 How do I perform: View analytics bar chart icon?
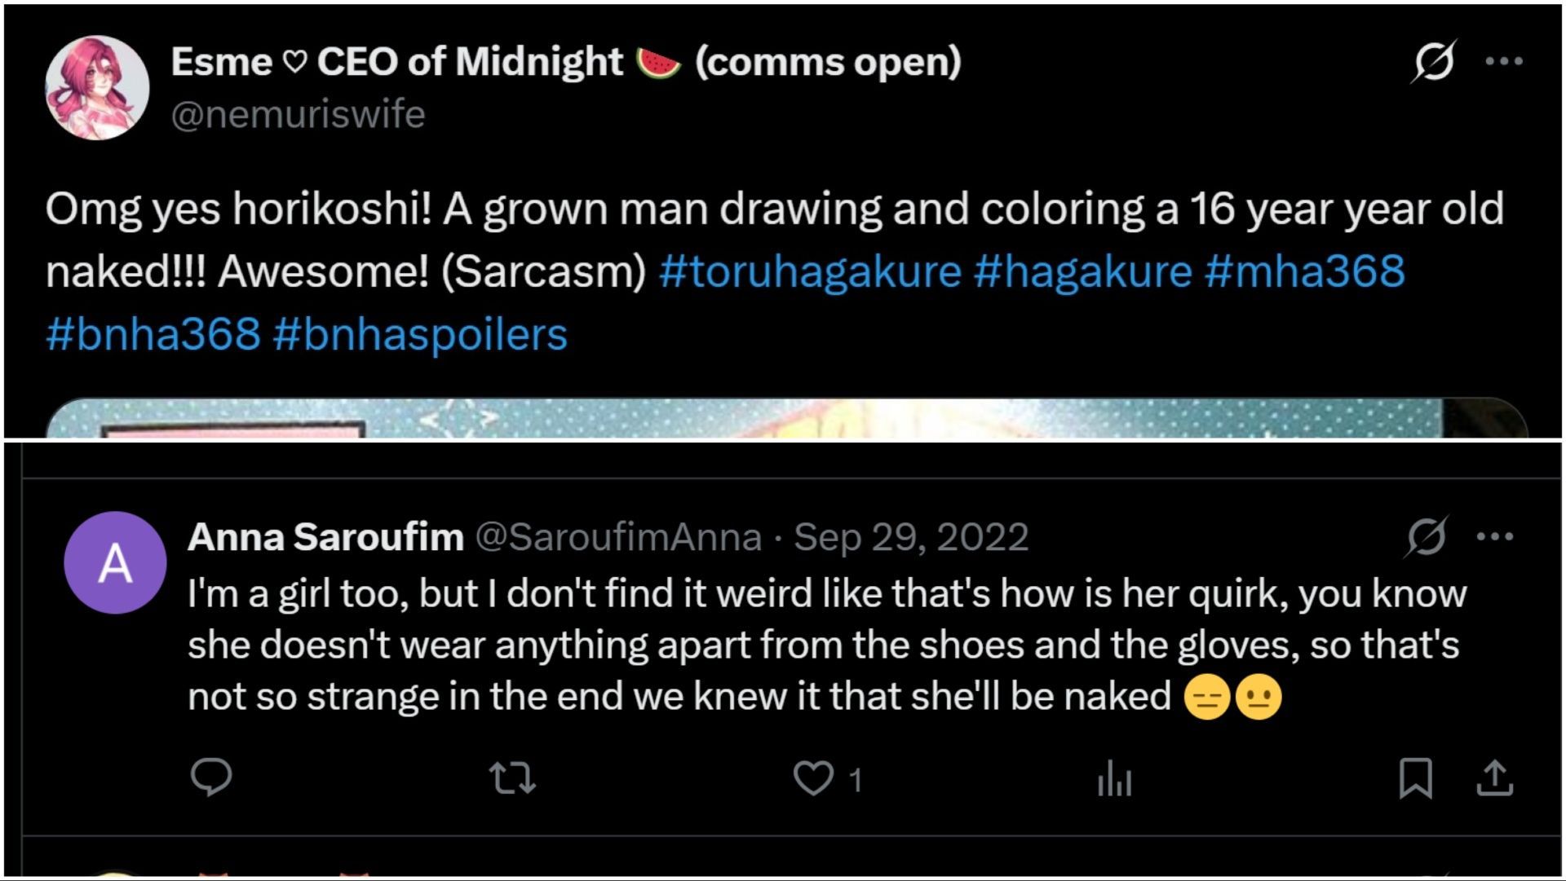(1114, 778)
